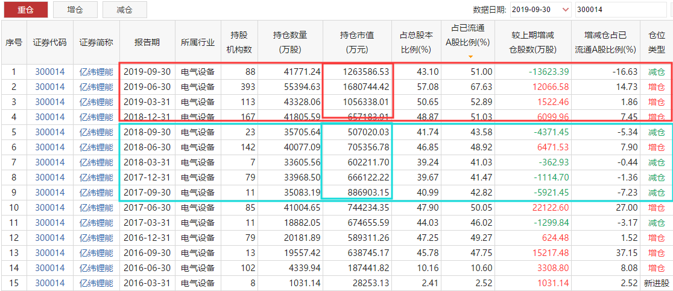This screenshot has width=673, height=291.
Task: Click holding quantity 1031.14 in 持仓数量 column
Action: 290,283
